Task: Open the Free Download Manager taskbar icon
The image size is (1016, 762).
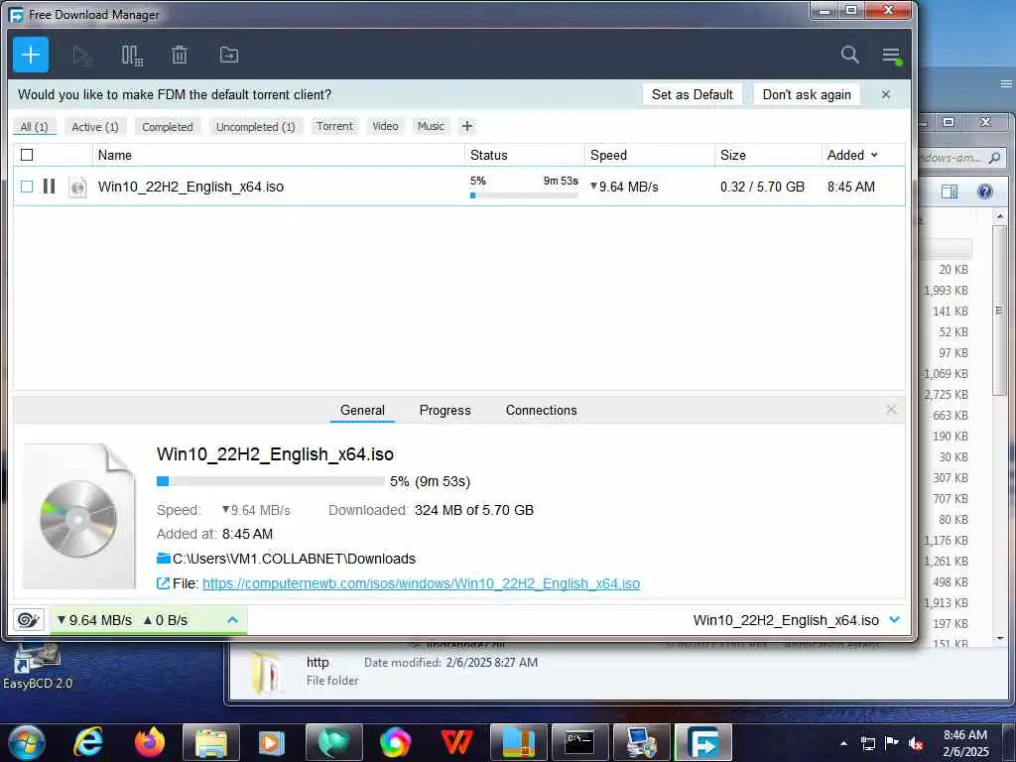Action: pos(703,742)
